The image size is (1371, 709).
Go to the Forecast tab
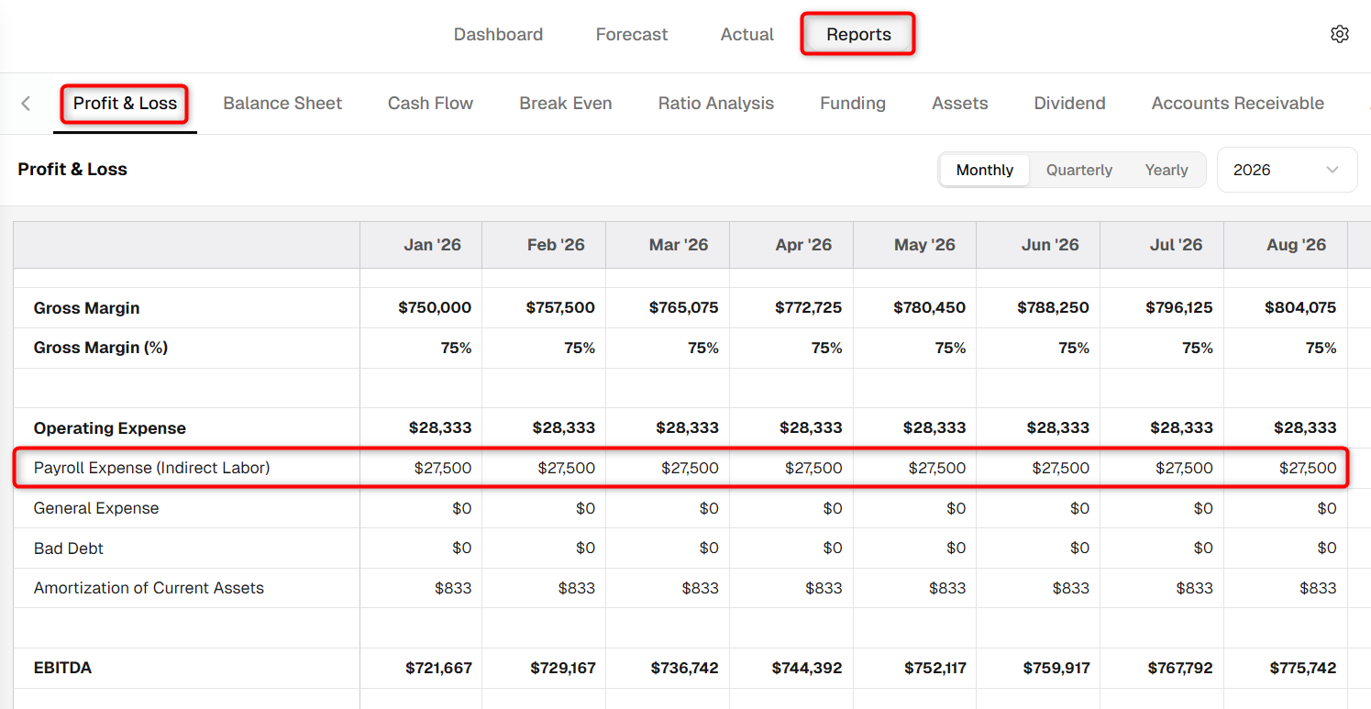[632, 35]
